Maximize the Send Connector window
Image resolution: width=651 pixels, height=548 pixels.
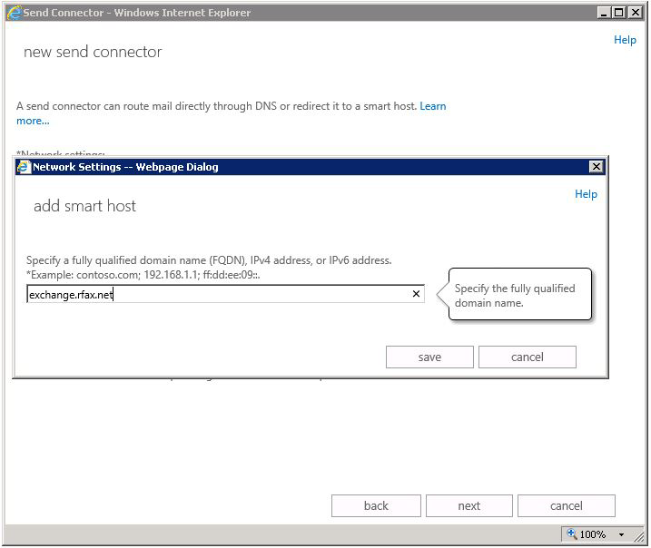[x=620, y=13]
